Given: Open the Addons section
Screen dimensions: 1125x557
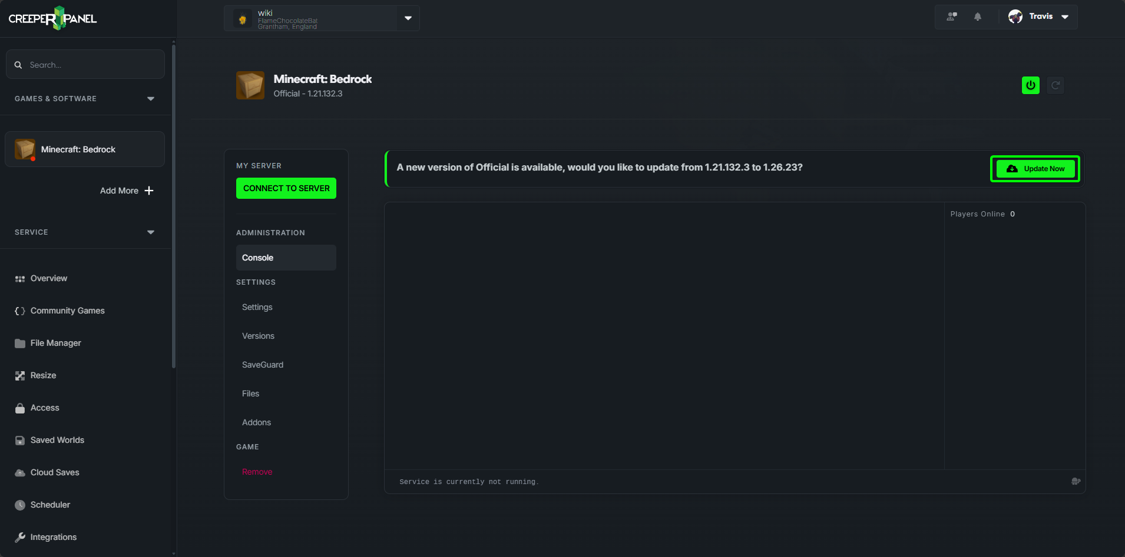Looking at the screenshot, I should tap(256, 422).
